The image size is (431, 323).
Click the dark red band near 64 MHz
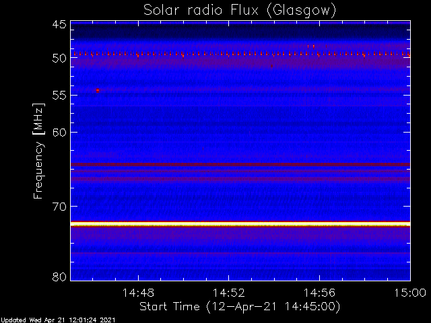(x=240, y=164)
